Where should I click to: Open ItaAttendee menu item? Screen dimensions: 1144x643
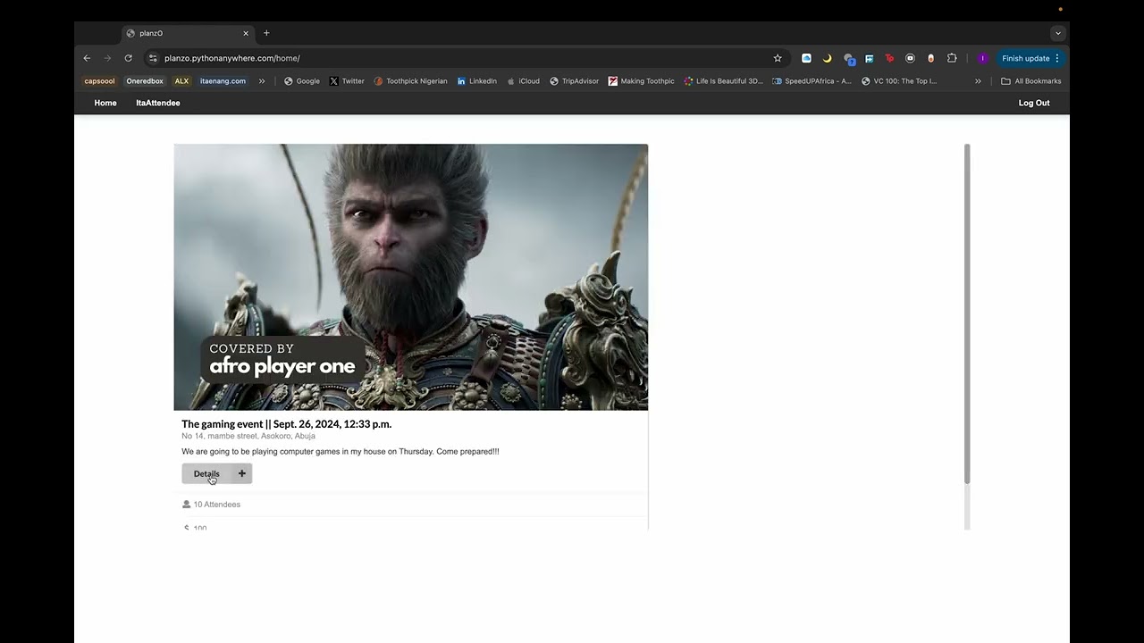[x=158, y=103]
